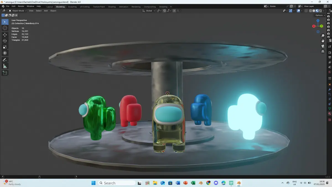The height and width of the screenshot is (187, 332).
Task: Select the Move tool
Action: tap(5, 35)
